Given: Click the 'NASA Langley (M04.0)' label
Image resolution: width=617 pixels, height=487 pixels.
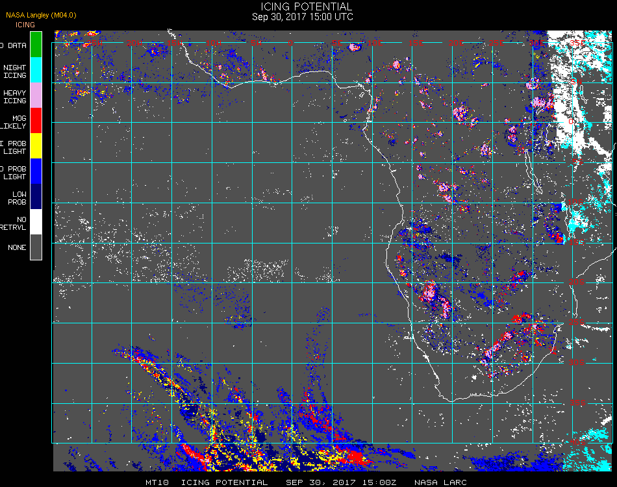Looking at the screenshot, I should 41,15.
